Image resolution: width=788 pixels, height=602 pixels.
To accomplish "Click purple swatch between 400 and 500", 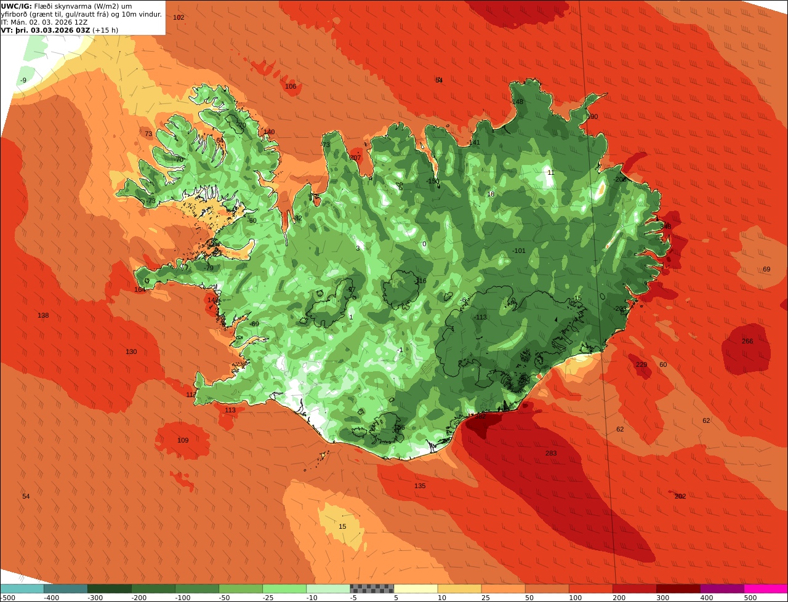I will (722, 588).
